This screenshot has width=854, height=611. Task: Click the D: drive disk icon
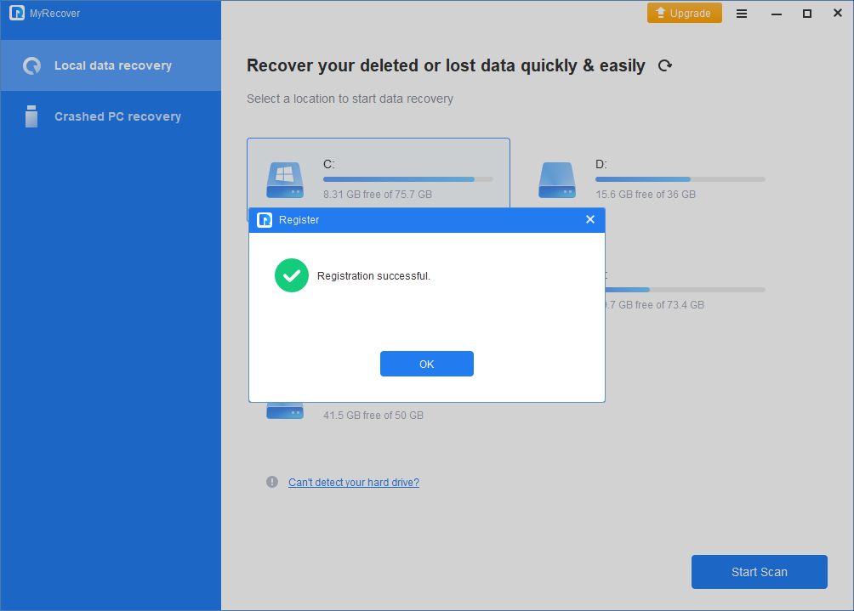(x=556, y=179)
